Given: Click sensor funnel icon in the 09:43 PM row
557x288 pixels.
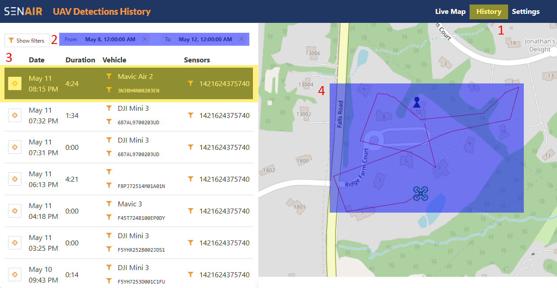Looking at the screenshot, I should point(191,275).
